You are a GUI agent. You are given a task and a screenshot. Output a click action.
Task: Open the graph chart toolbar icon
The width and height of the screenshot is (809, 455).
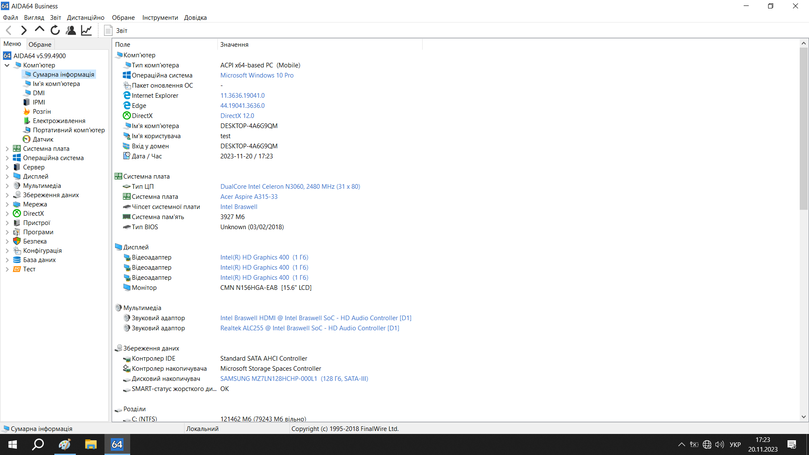point(87,30)
